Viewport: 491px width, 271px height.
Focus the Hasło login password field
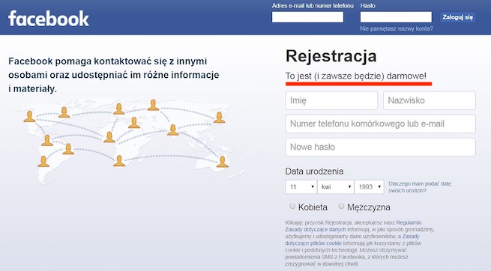(x=396, y=17)
